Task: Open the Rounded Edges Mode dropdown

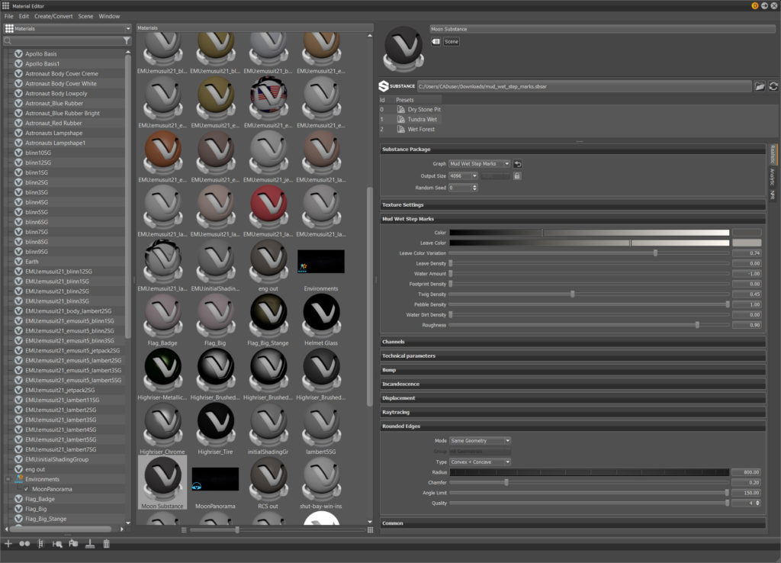Action: point(480,440)
